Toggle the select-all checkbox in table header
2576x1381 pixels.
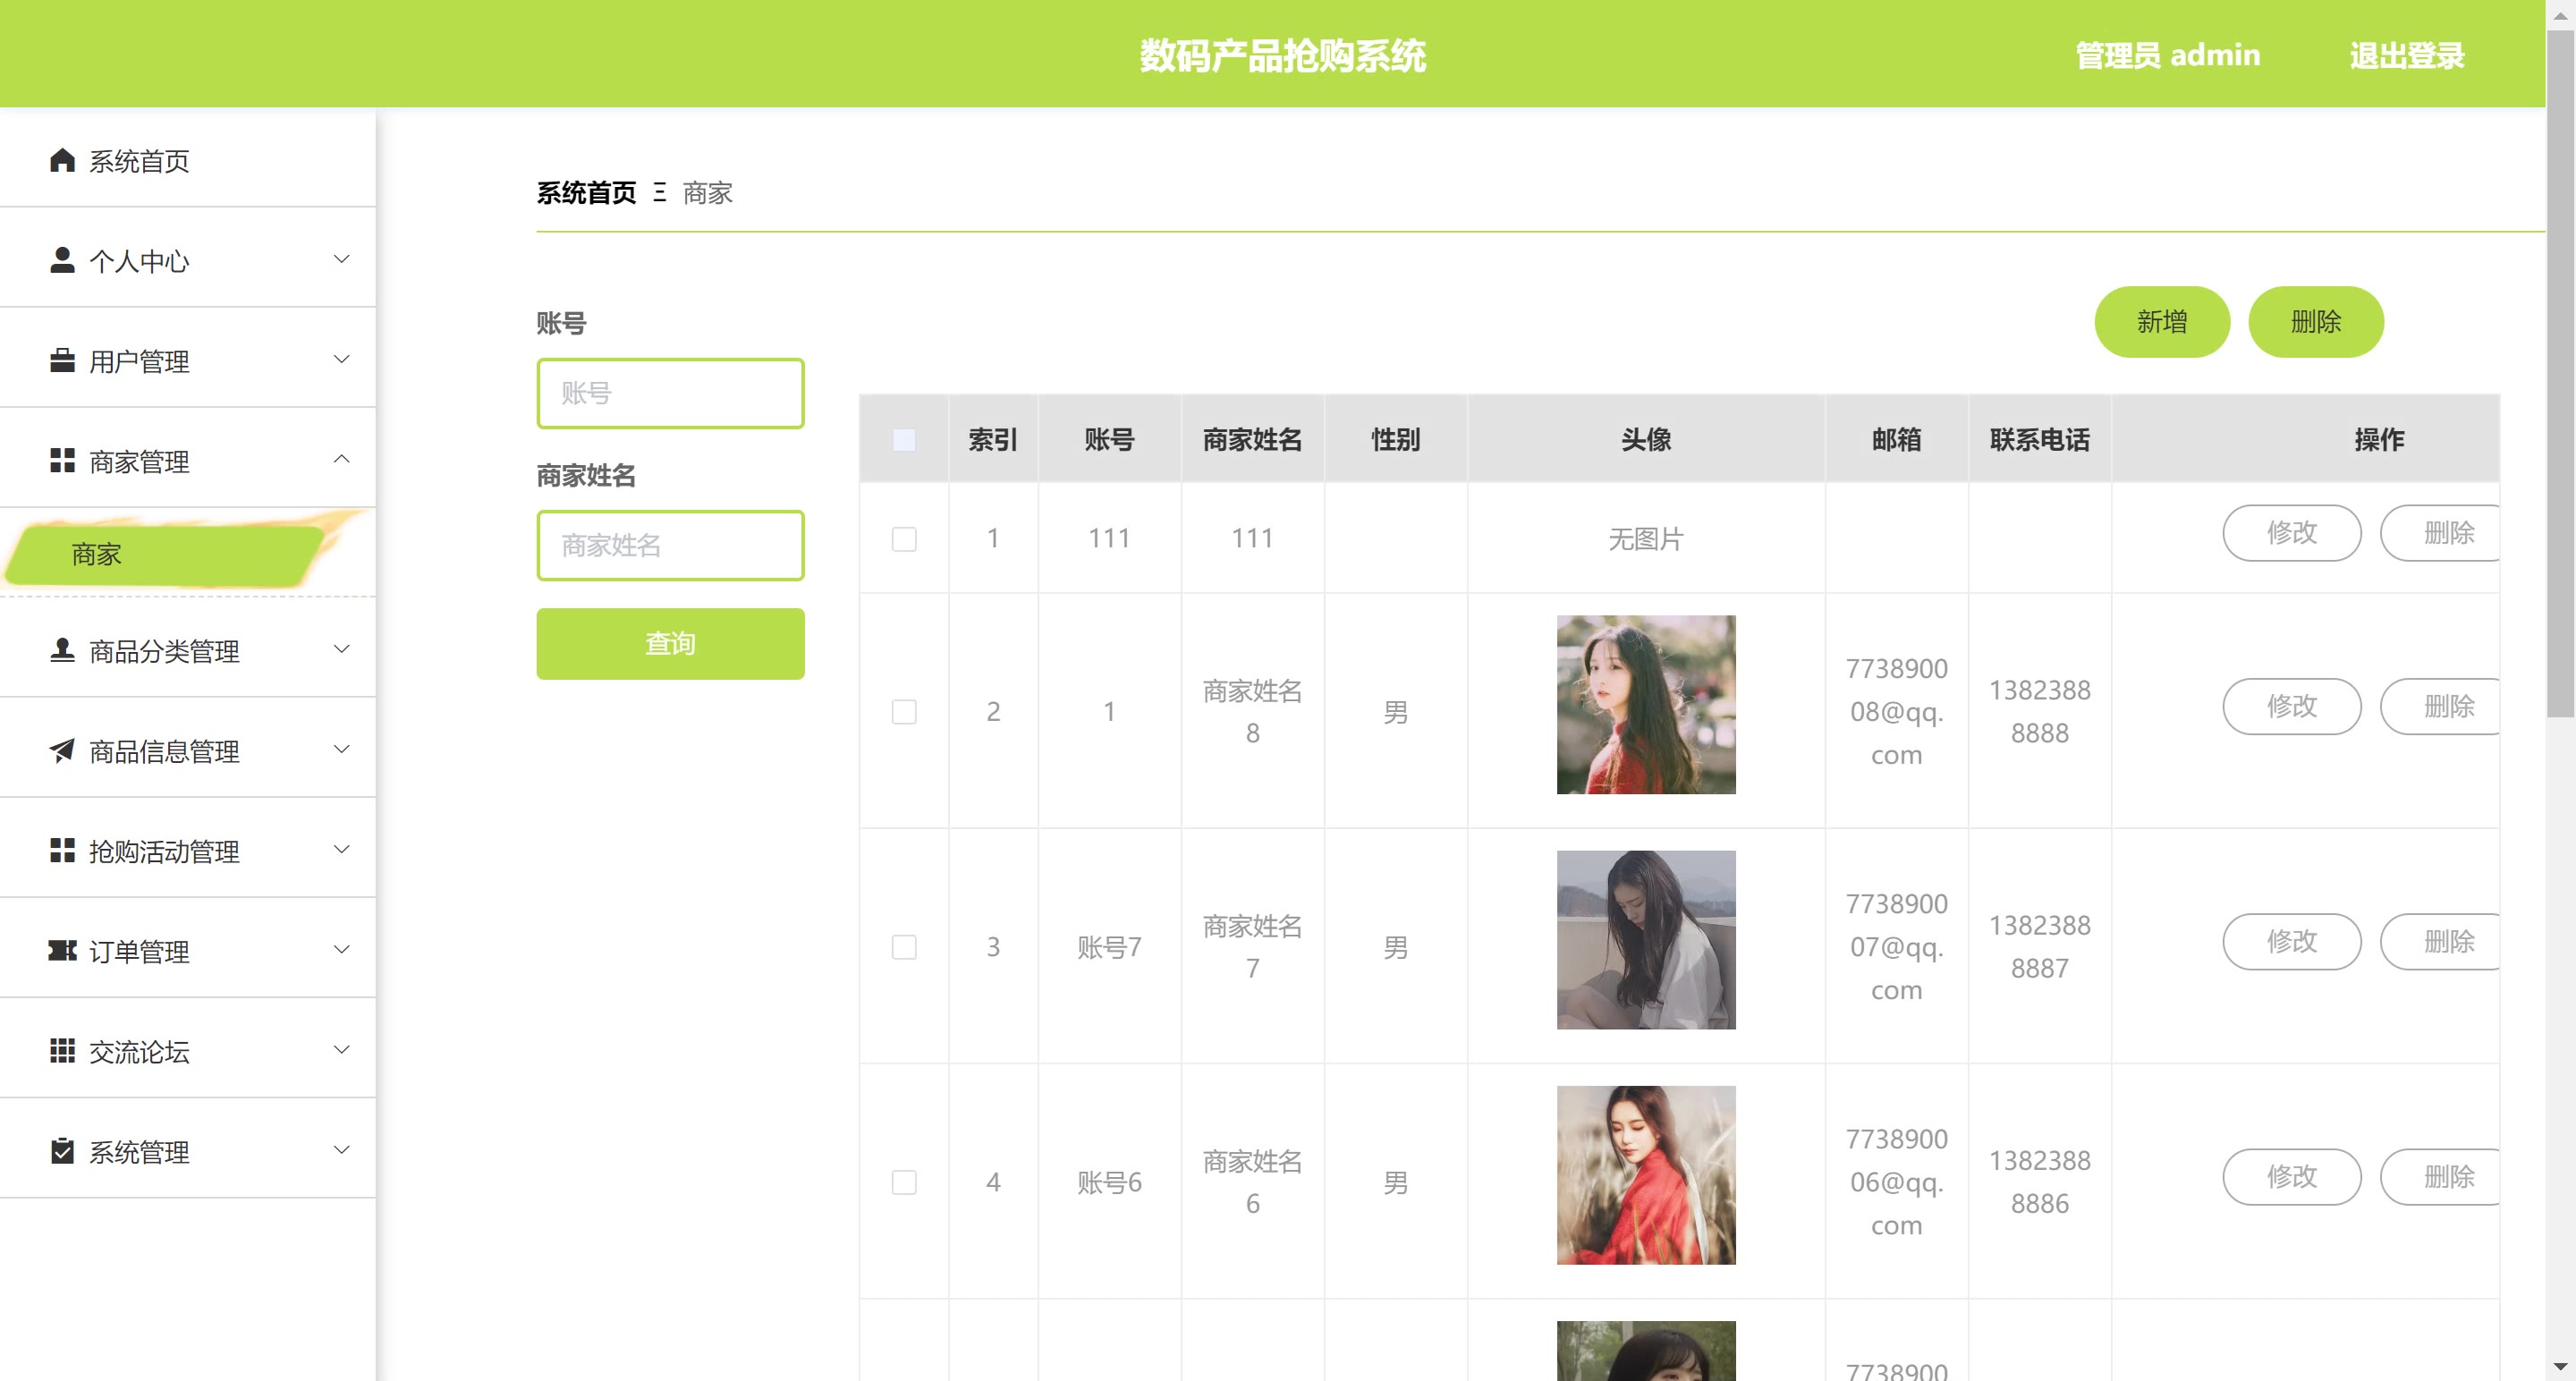click(x=904, y=439)
